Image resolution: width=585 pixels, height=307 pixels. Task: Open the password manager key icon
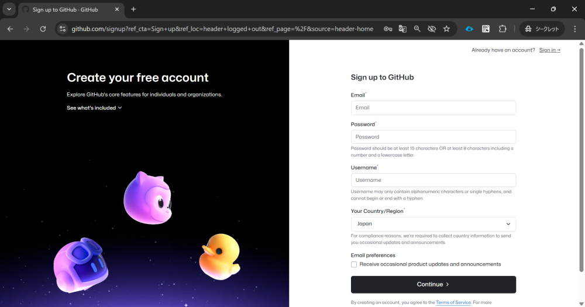tap(388, 29)
